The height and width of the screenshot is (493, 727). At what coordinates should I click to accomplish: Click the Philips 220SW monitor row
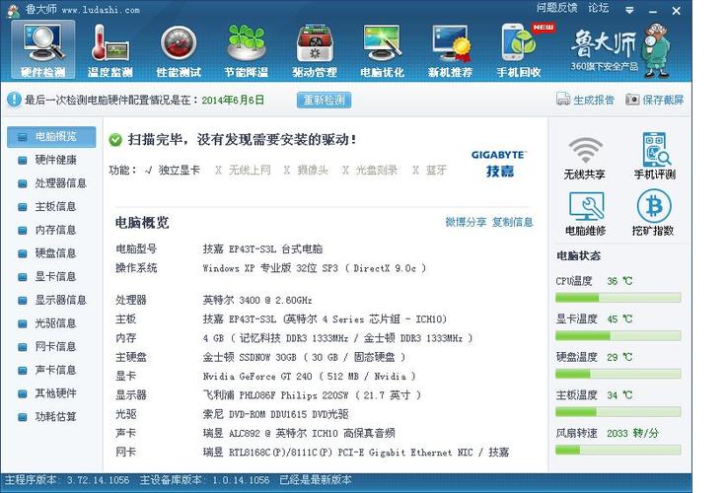click(268, 395)
